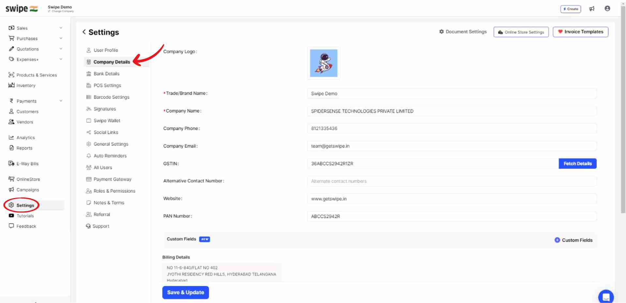Click Change Company under Swipe Demo
This screenshot has height=303, width=626.
(x=61, y=11)
